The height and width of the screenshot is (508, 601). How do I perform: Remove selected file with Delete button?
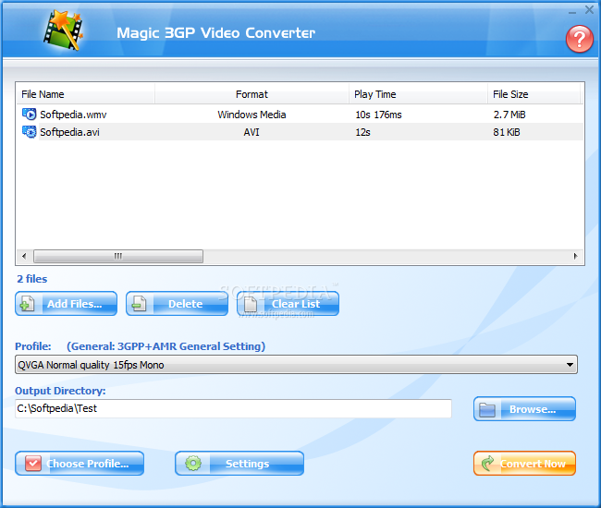(177, 304)
